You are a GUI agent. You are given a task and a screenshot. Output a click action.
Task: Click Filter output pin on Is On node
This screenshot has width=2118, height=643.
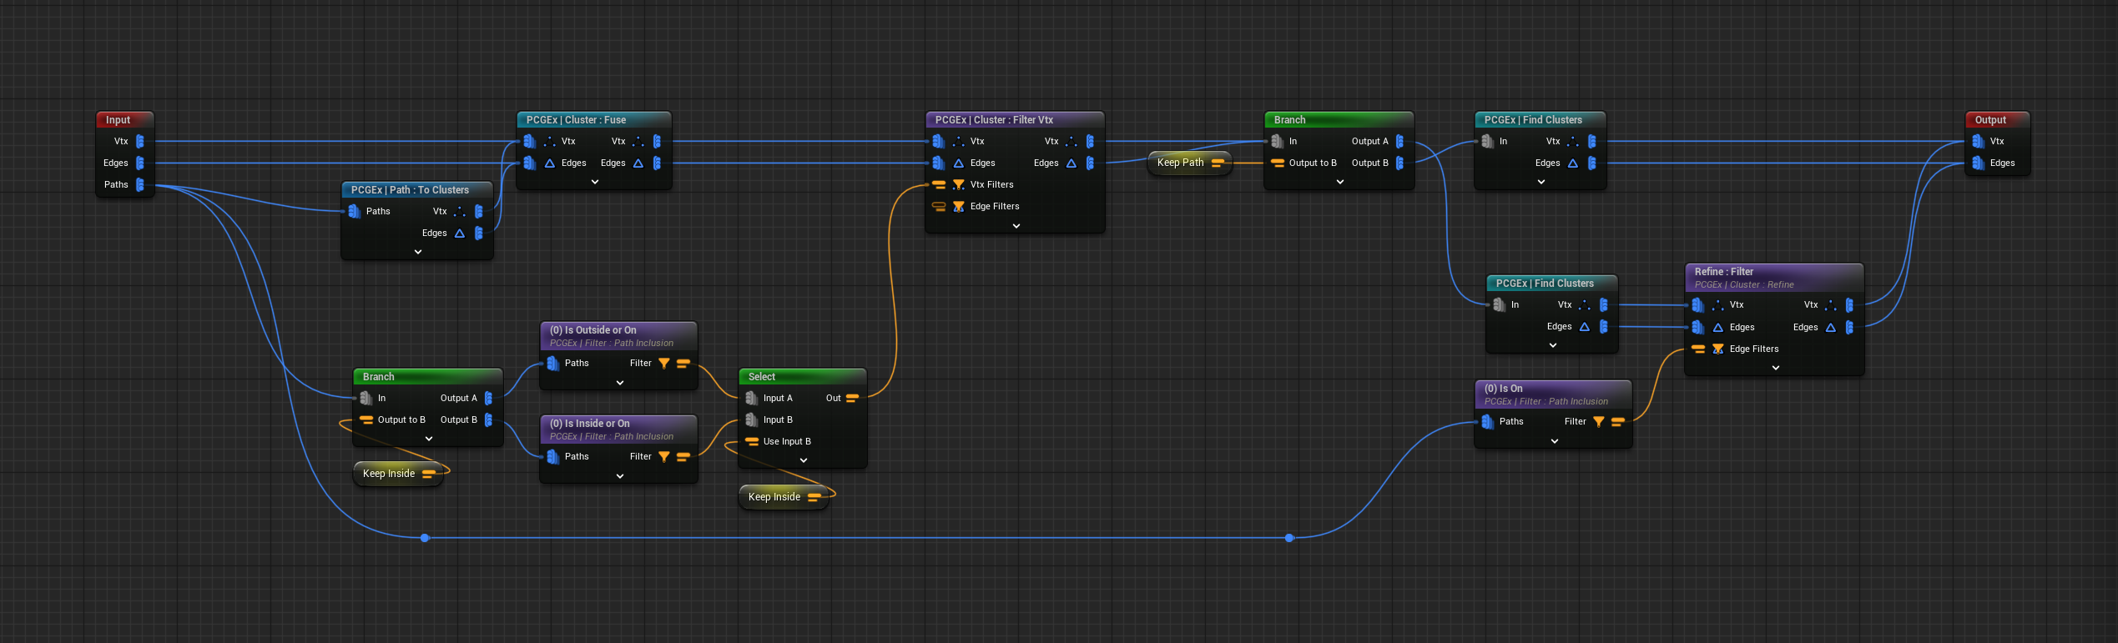[x=1617, y=422]
